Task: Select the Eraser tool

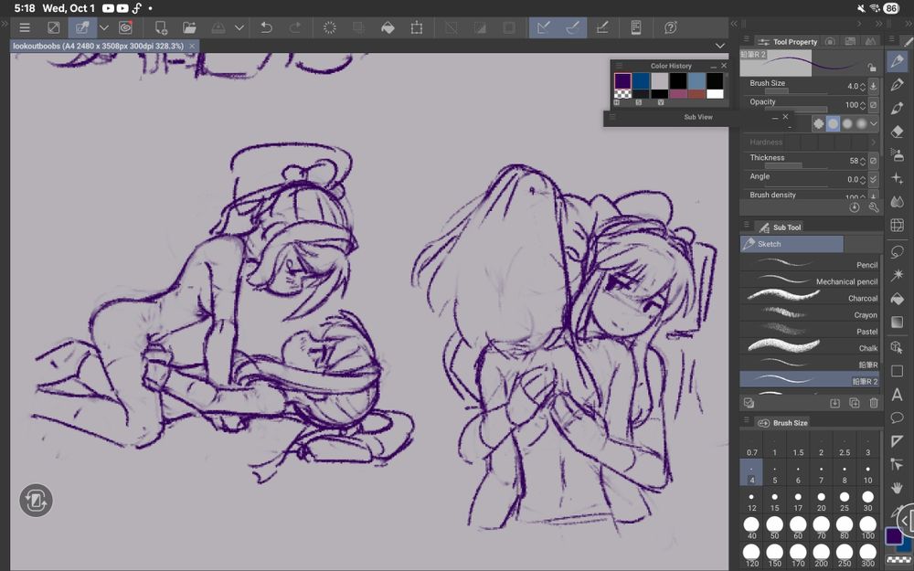Action: pyautogui.click(x=898, y=132)
